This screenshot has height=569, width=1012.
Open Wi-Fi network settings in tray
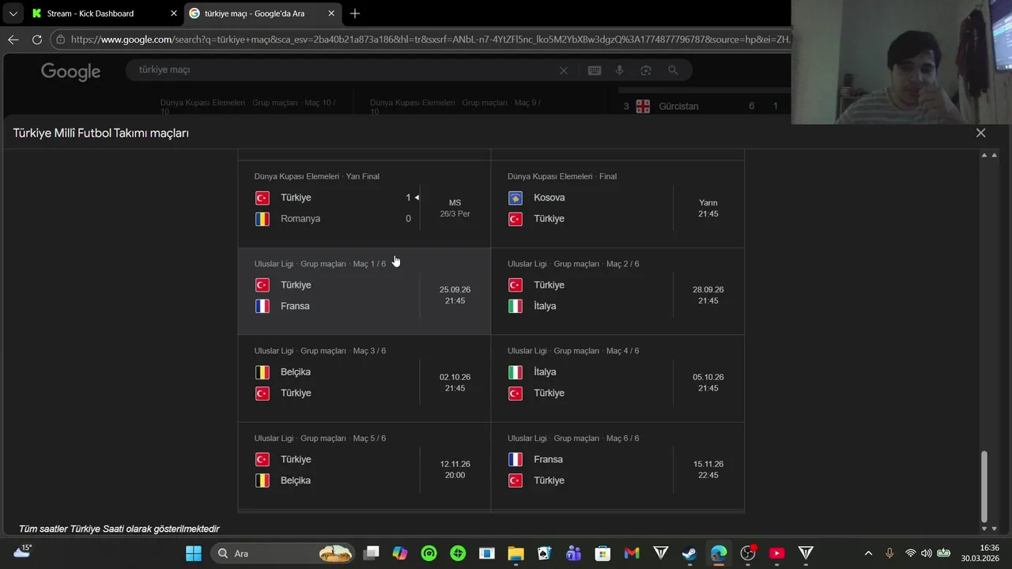(911, 553)
